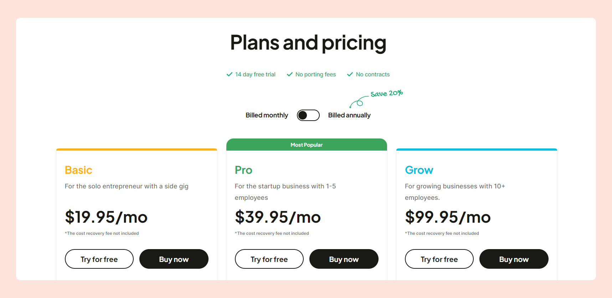Click the Save 20% handwritten label
Image resolution: width=612 pixels, height=298 pixels.
pos(387,94)
